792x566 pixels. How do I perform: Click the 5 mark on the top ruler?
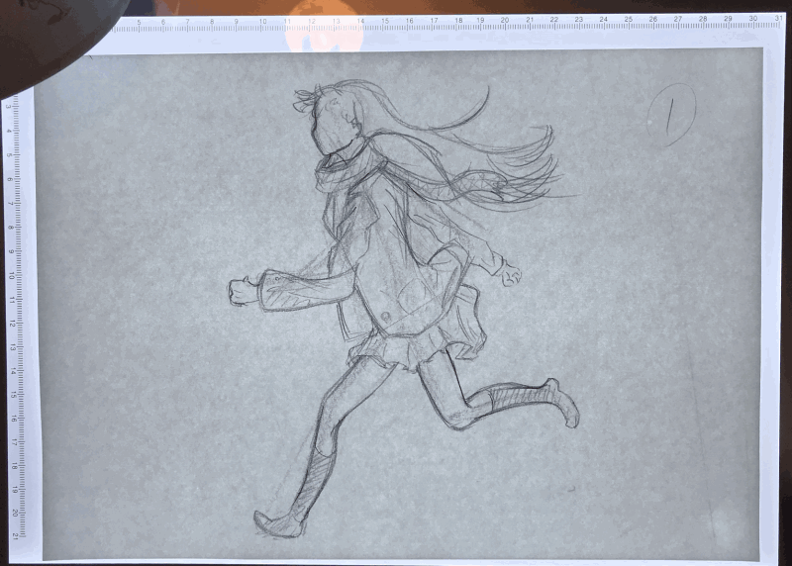tap(139, 22)
